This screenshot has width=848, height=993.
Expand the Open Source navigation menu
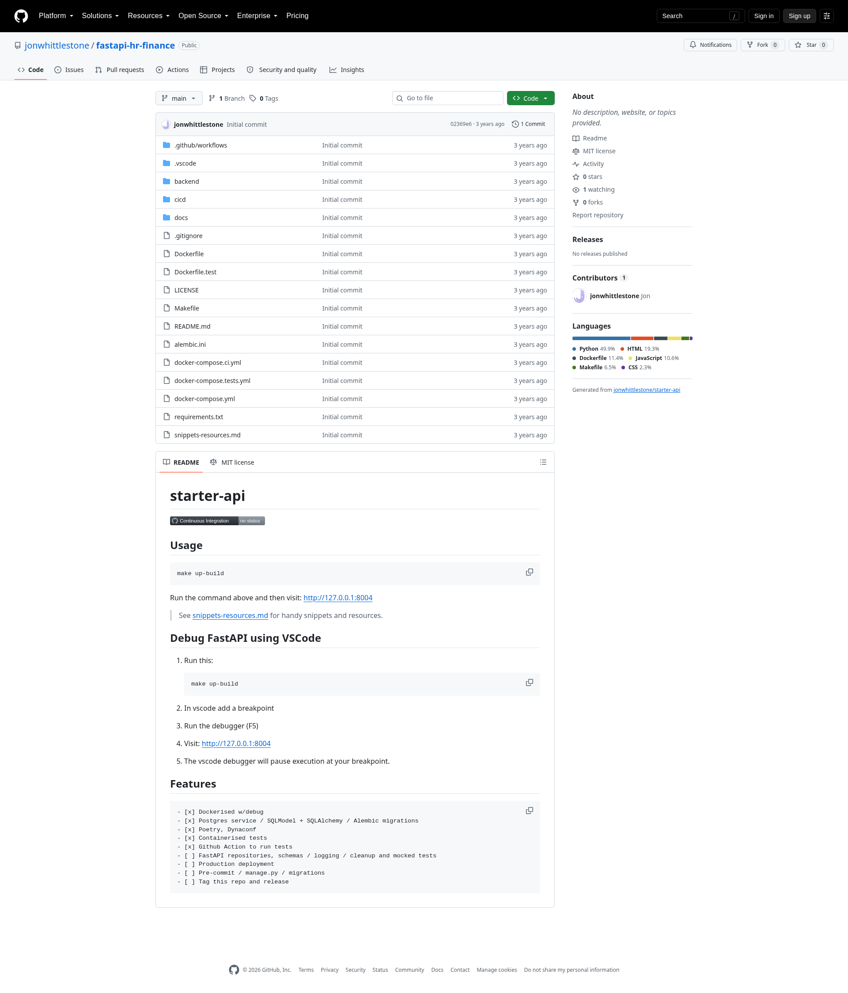[x=203, y=16]
